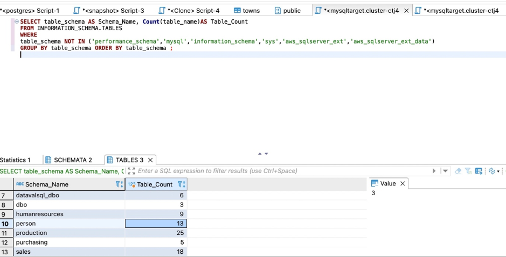
Task: Open the Statistics 1 result tab
Action: pyautogui.click(x=16, y=160)
